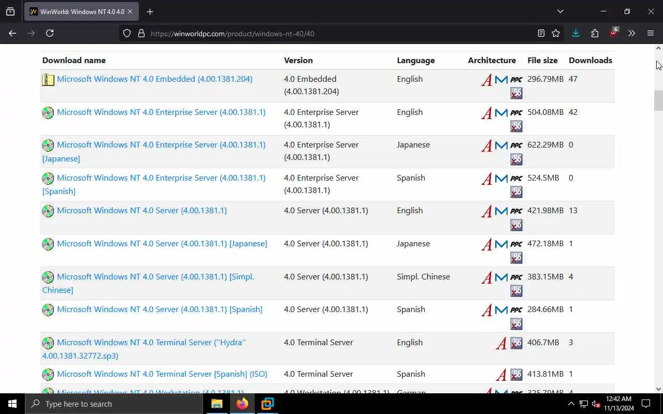This screenshot has height=414, width=663.
Task: Click the Architecture column header
Action: pyautogui.click(x=492, y=61)
